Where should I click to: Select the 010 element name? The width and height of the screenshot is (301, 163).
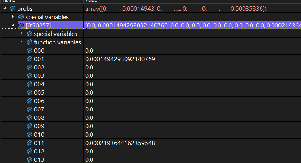pyautogui.click(x=39, y=135)
